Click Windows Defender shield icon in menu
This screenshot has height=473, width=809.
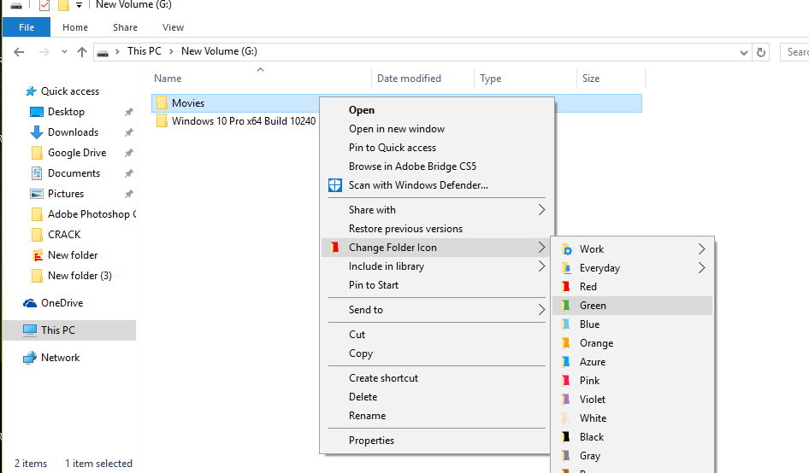335,185
